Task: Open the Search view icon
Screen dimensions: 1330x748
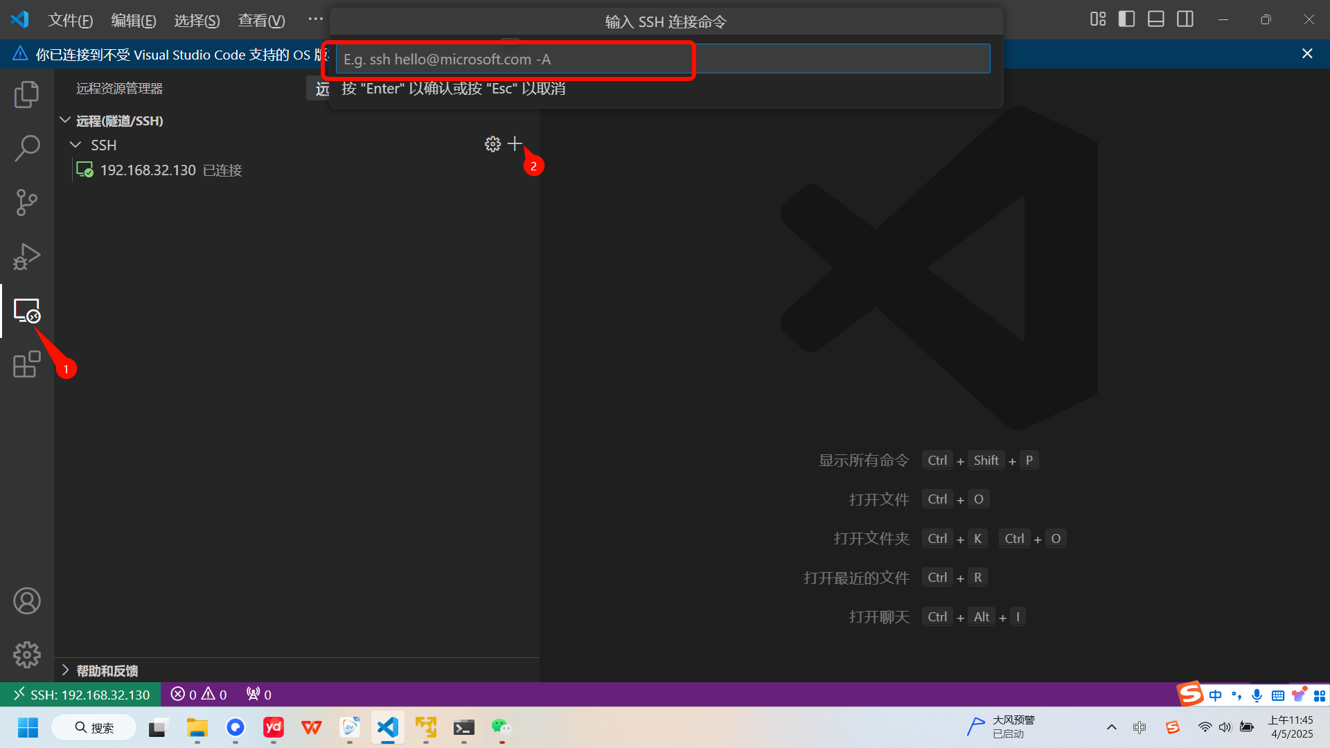Action: pos(26,148)
